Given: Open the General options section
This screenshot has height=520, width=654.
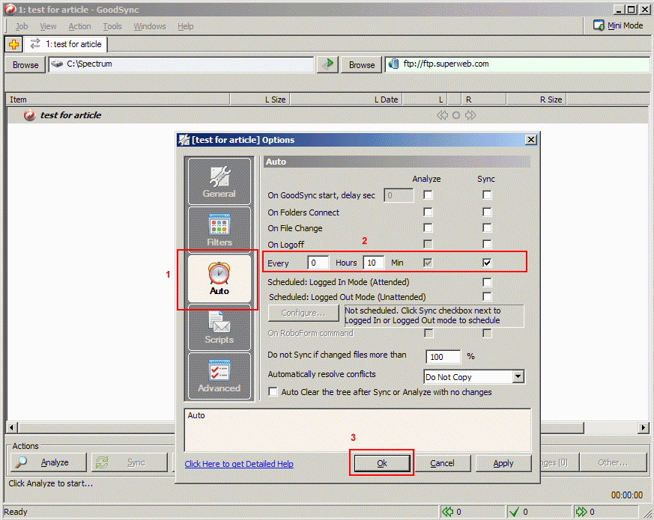Looking at the screenshot, I should point(219,181).
